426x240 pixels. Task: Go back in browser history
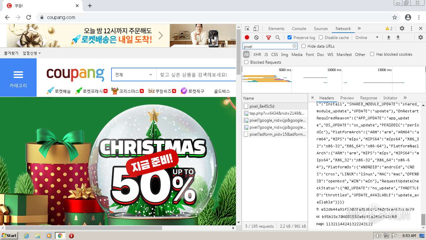pyautogui.click(x=7, y=17)
